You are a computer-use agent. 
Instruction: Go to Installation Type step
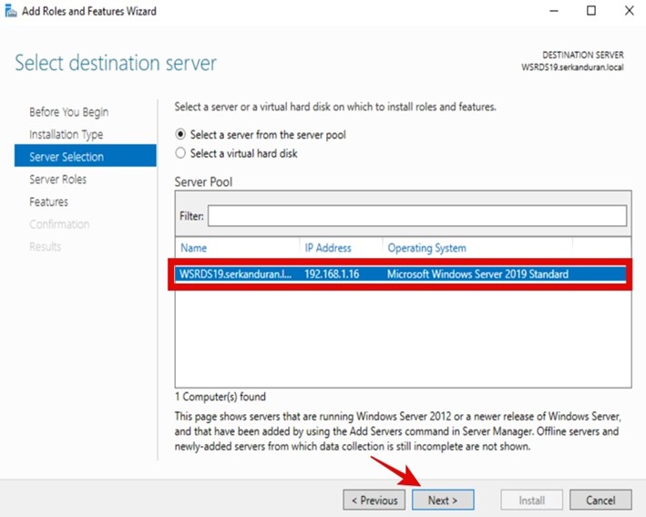(66, 134)
